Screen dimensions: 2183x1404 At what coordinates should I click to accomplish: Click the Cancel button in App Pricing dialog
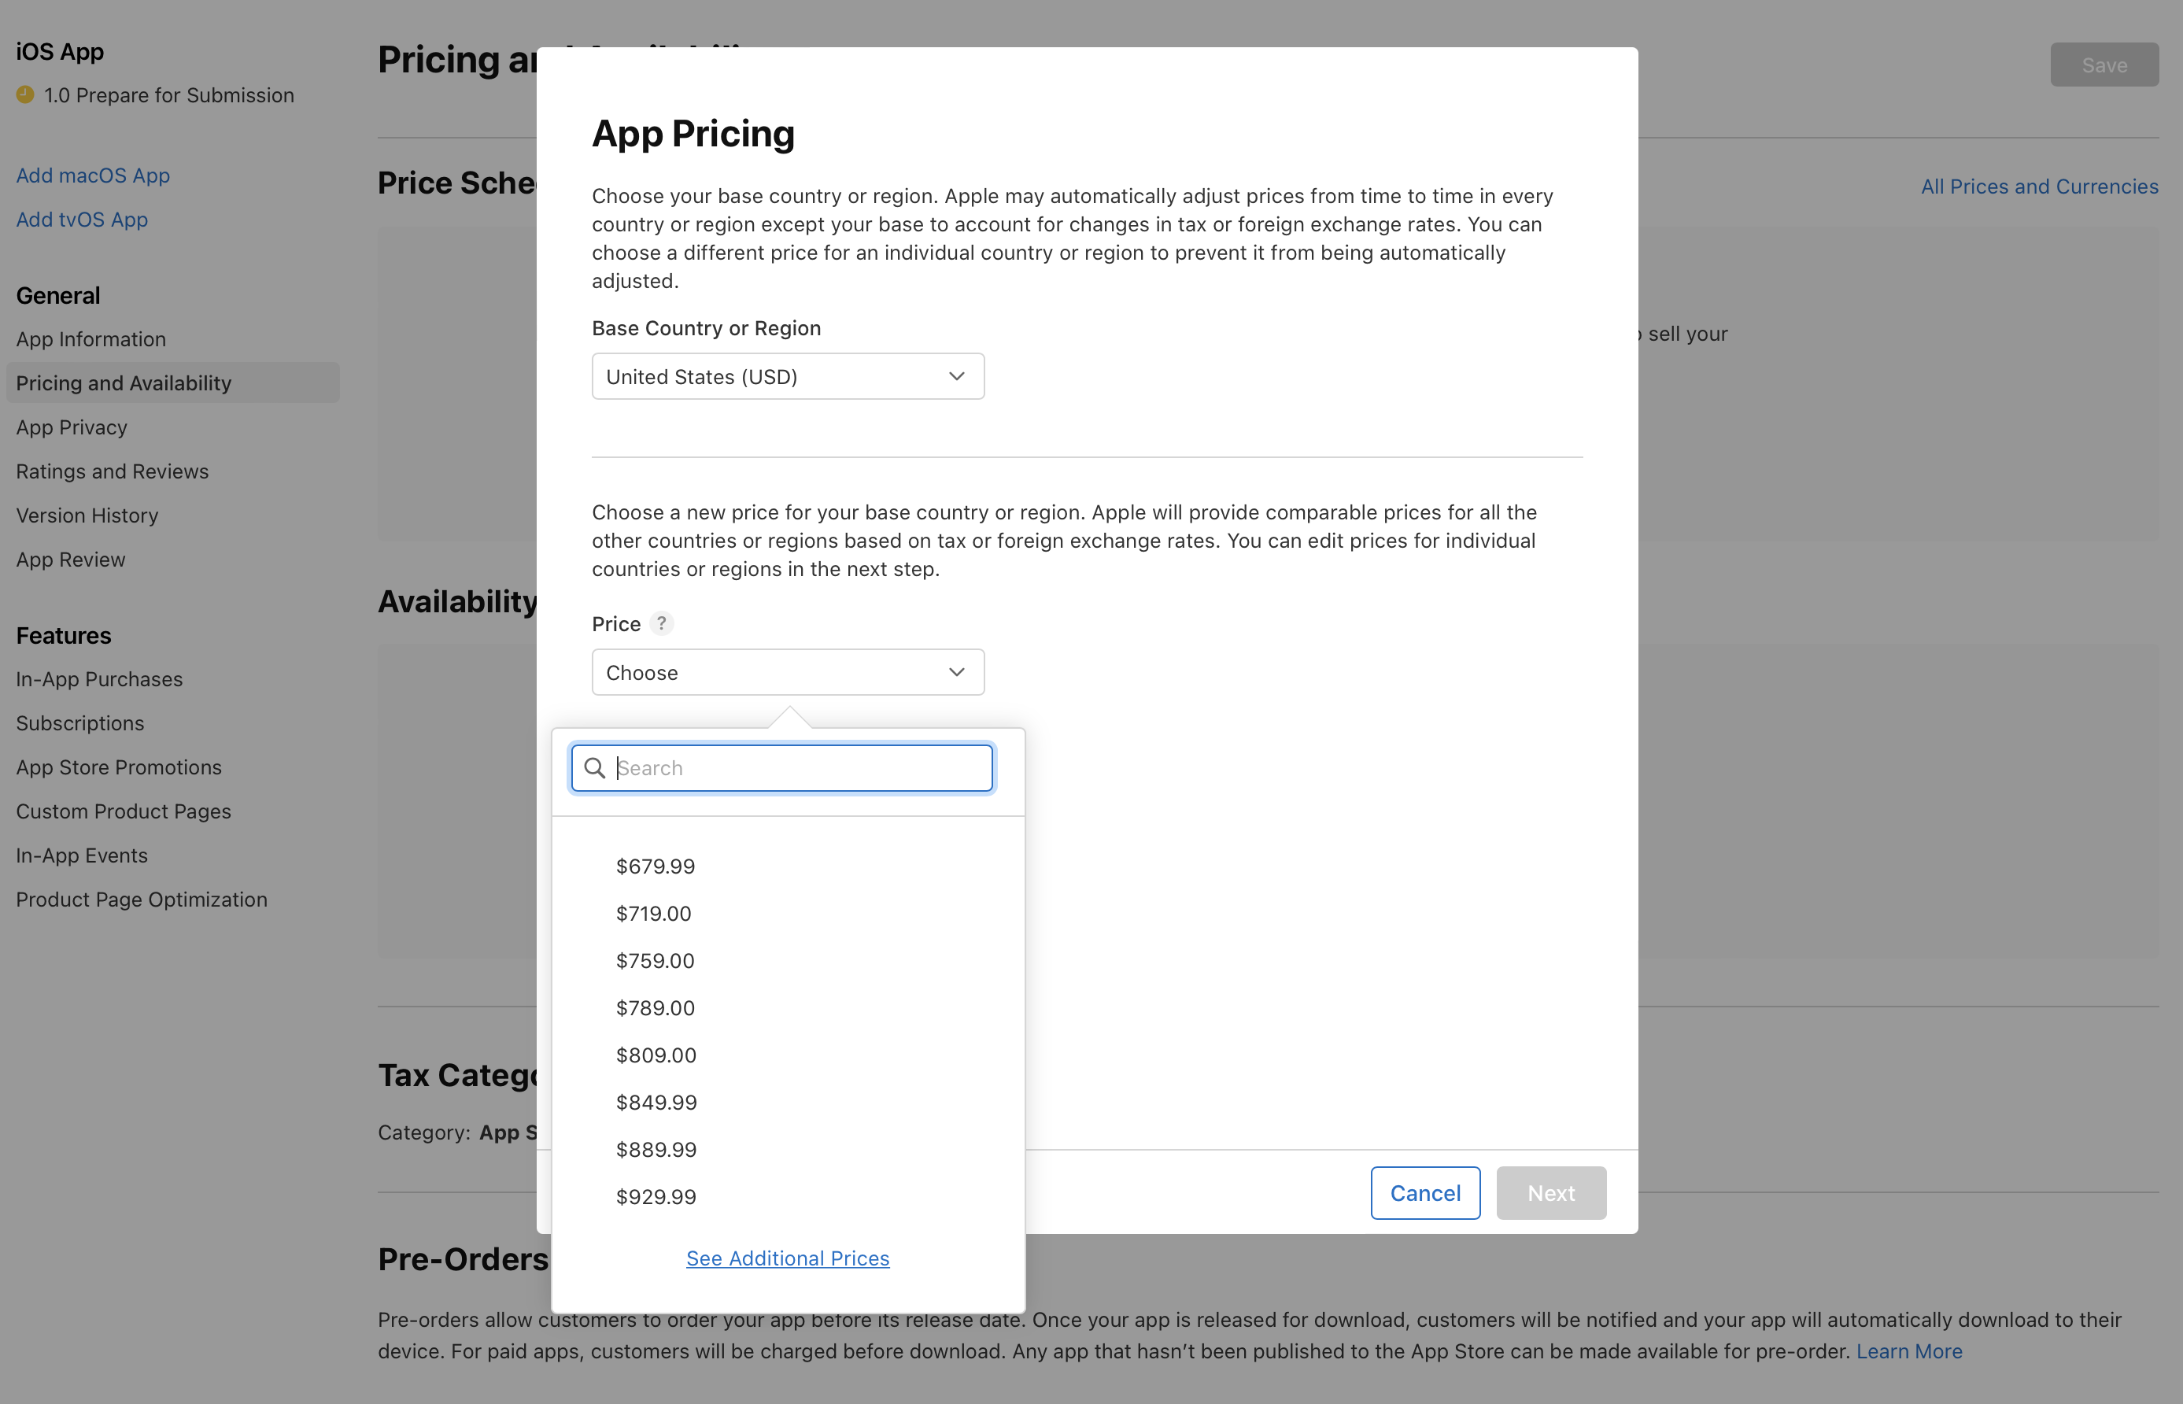(x=1424, y=1192)
